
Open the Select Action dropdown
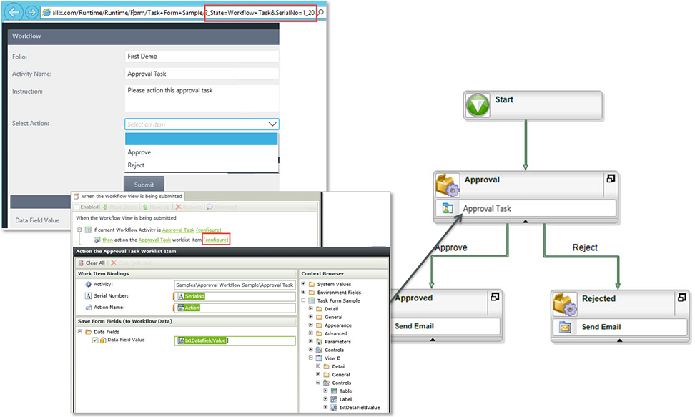coord(202,124)
